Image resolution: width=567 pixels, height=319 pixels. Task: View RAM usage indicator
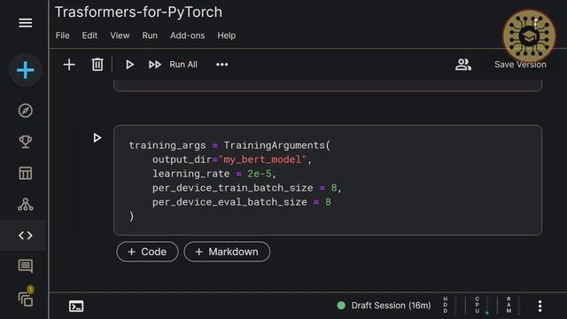[513, 305]
